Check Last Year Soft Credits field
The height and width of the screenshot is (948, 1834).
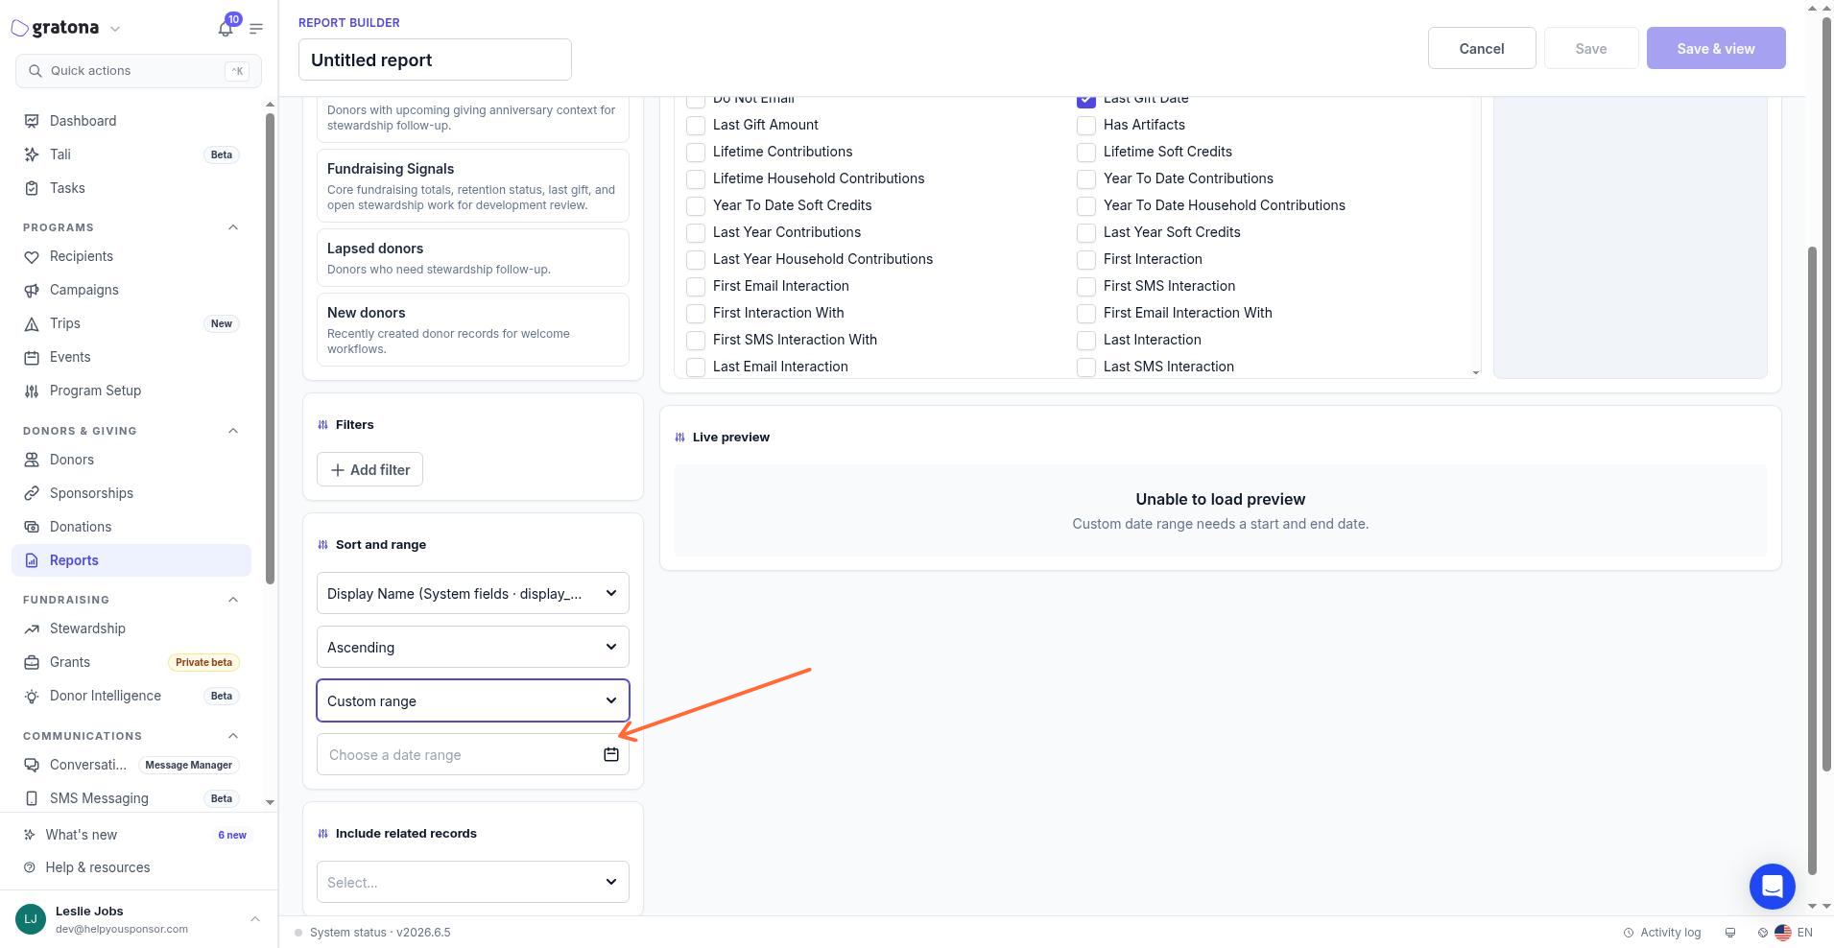click(x=1086, y=232)
